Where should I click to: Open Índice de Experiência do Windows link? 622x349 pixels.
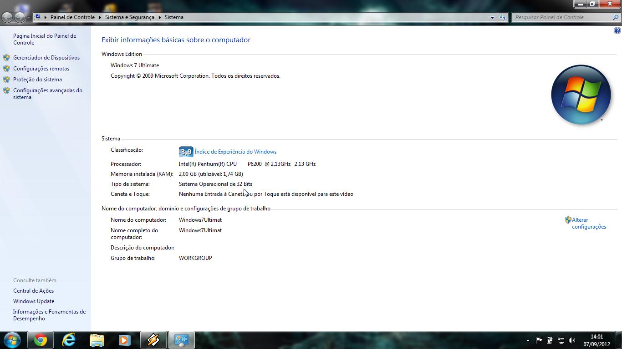235,152
